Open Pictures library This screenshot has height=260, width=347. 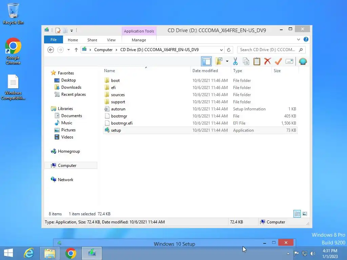(68, 130)
